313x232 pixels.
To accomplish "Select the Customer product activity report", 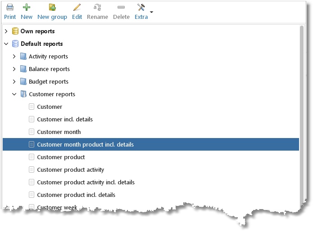I will tap(70, 170).
